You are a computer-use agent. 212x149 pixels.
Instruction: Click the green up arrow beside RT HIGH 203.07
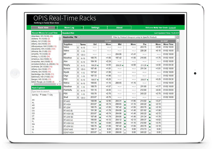[x=100, y=104]
